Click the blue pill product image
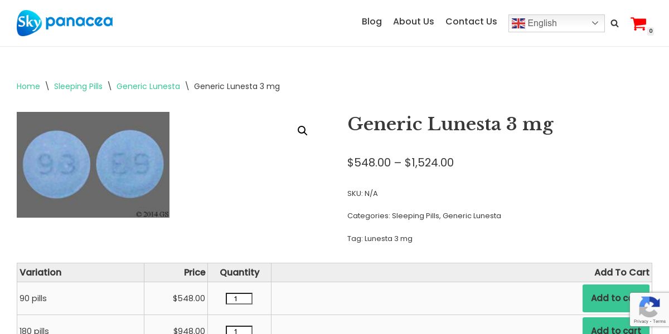This screenshot has height=334, width=669. coord(93,165)
